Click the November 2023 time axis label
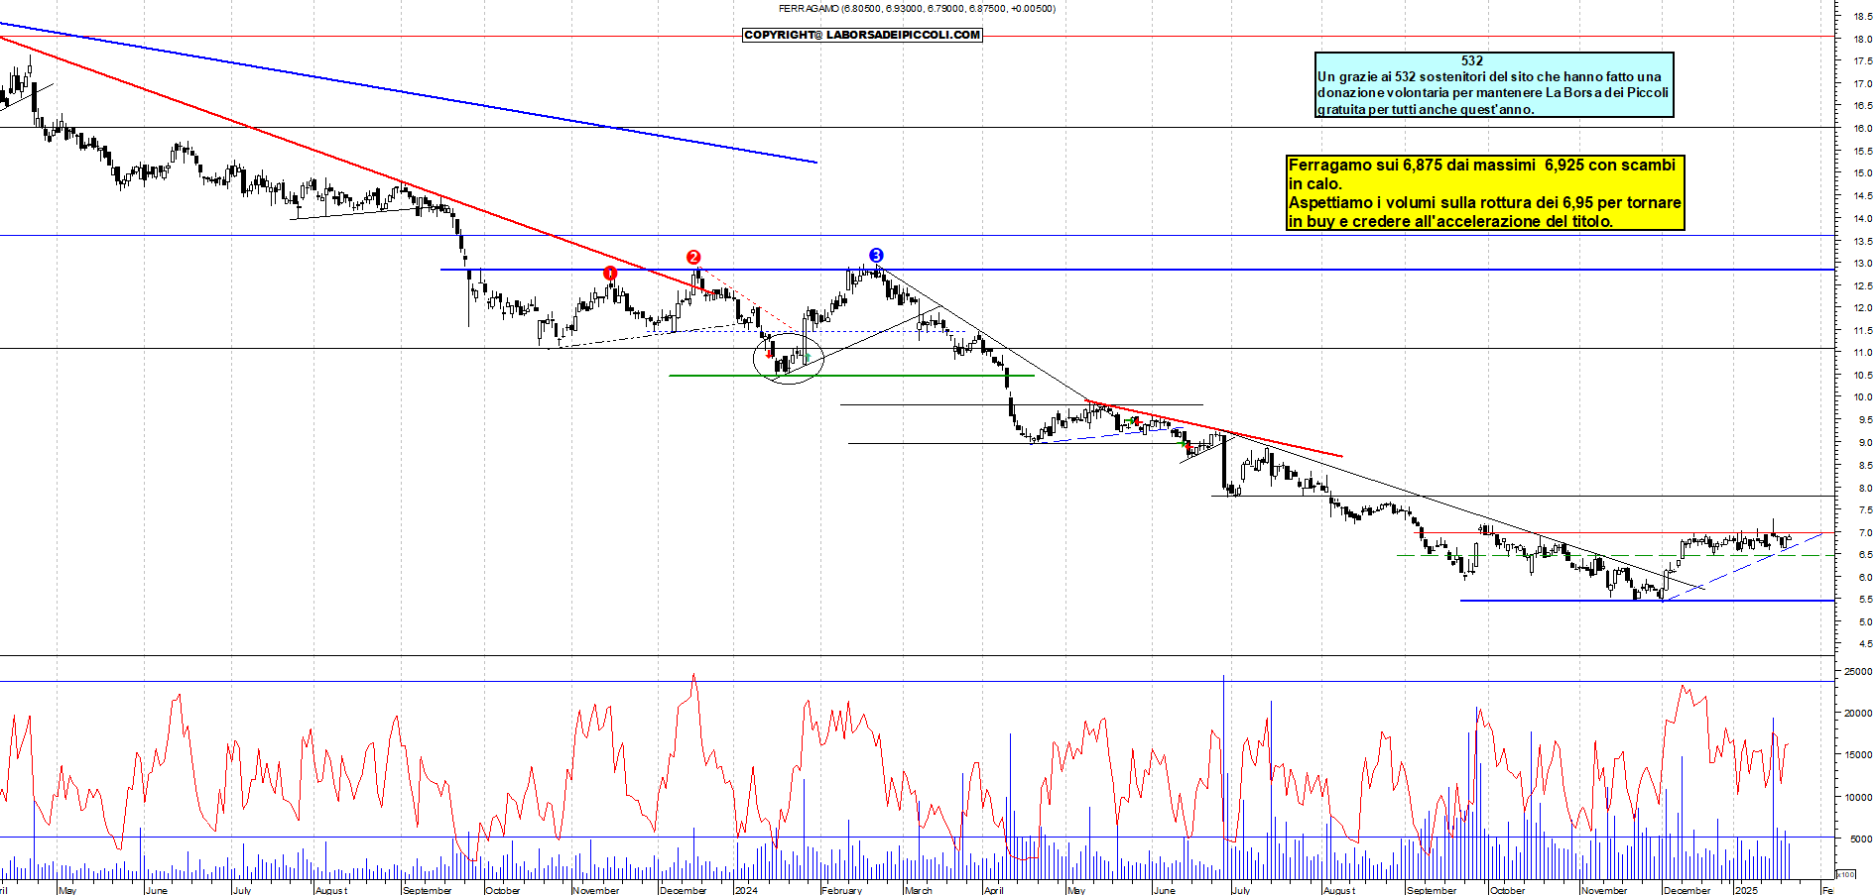Viewport: 1875px width, 895px height. (x=596, y=890)
